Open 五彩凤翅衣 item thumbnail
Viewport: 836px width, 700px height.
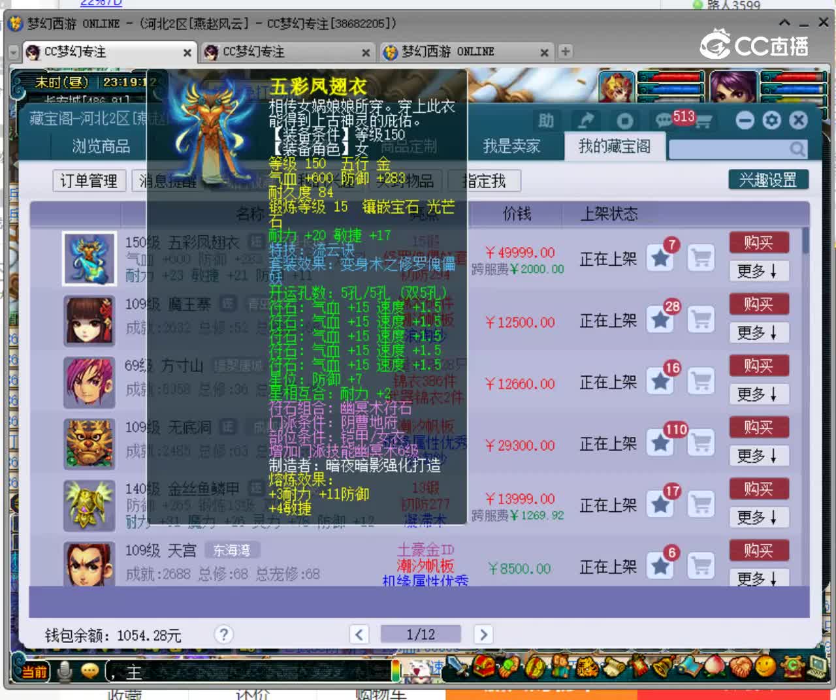89,259
